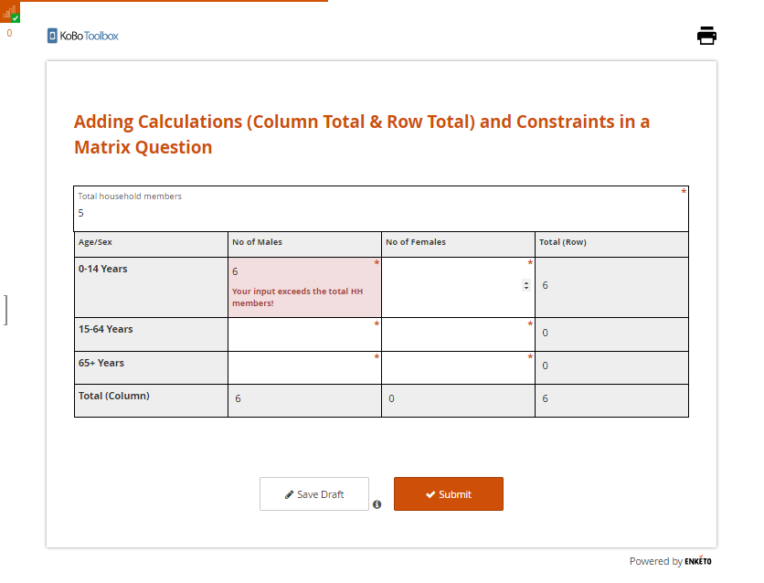764x583 pixels.
Task: Click the print form icon
Action: click(706, 36)
